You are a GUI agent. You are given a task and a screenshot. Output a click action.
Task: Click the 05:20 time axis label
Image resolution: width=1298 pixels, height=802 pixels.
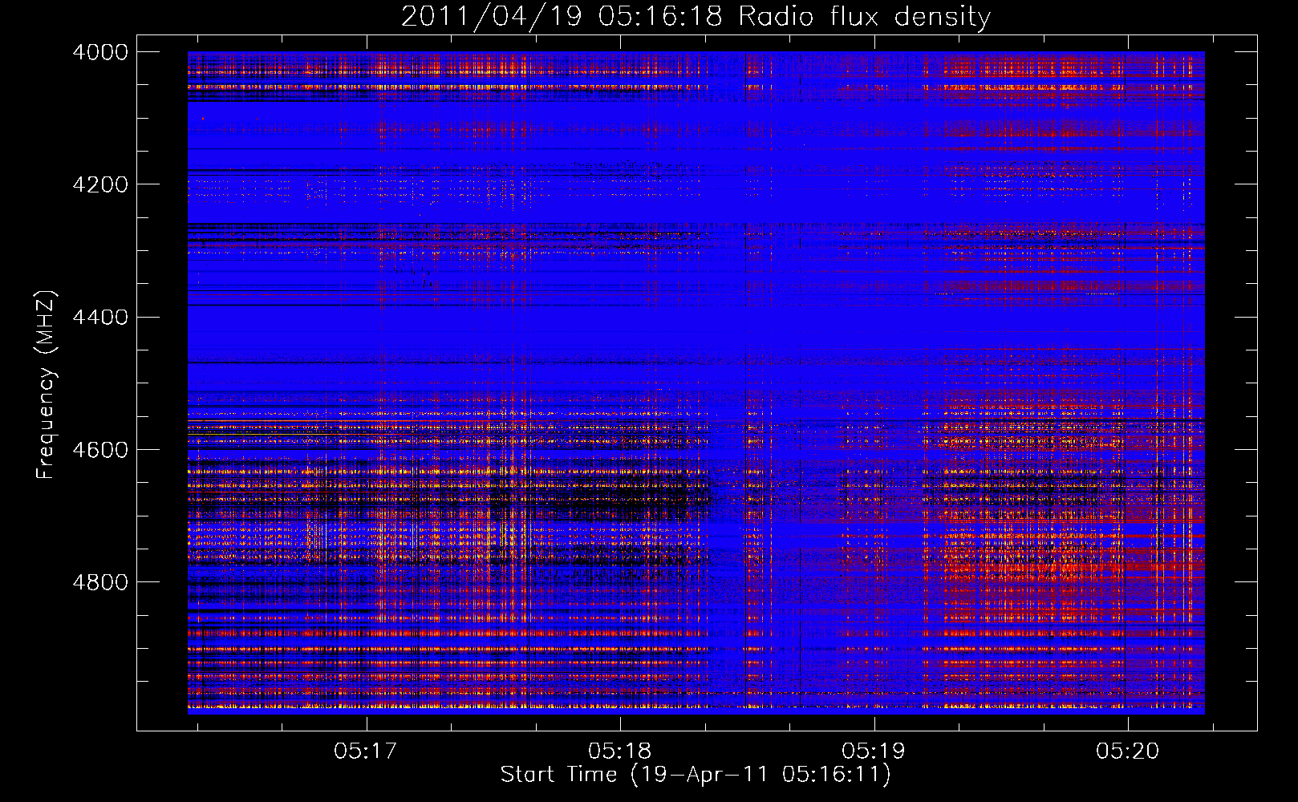1128,751
